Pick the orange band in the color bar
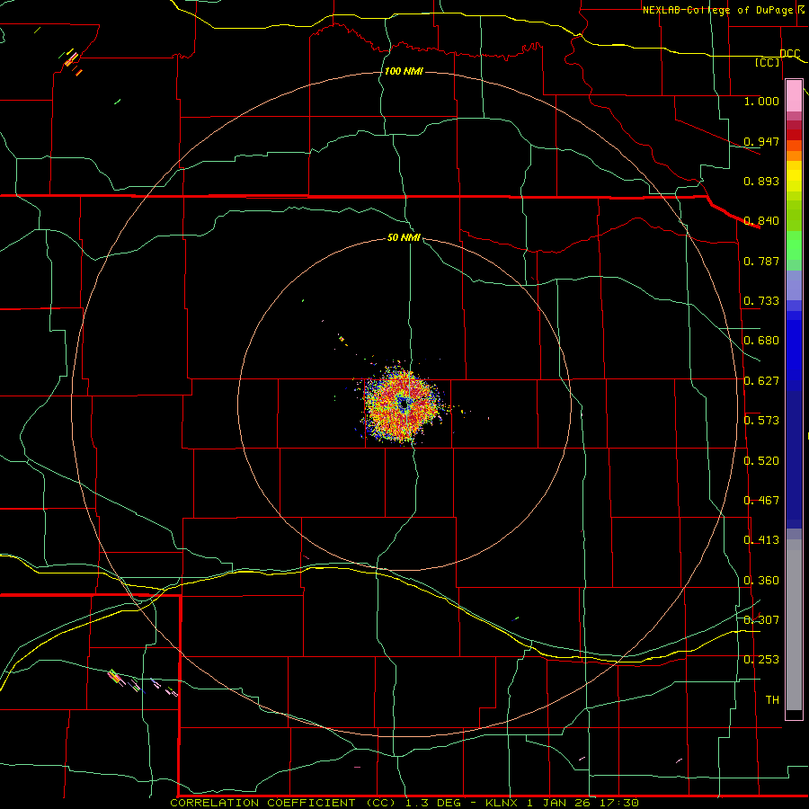The width and height of the screenshot is (809, 809). (x=794, y=156)
